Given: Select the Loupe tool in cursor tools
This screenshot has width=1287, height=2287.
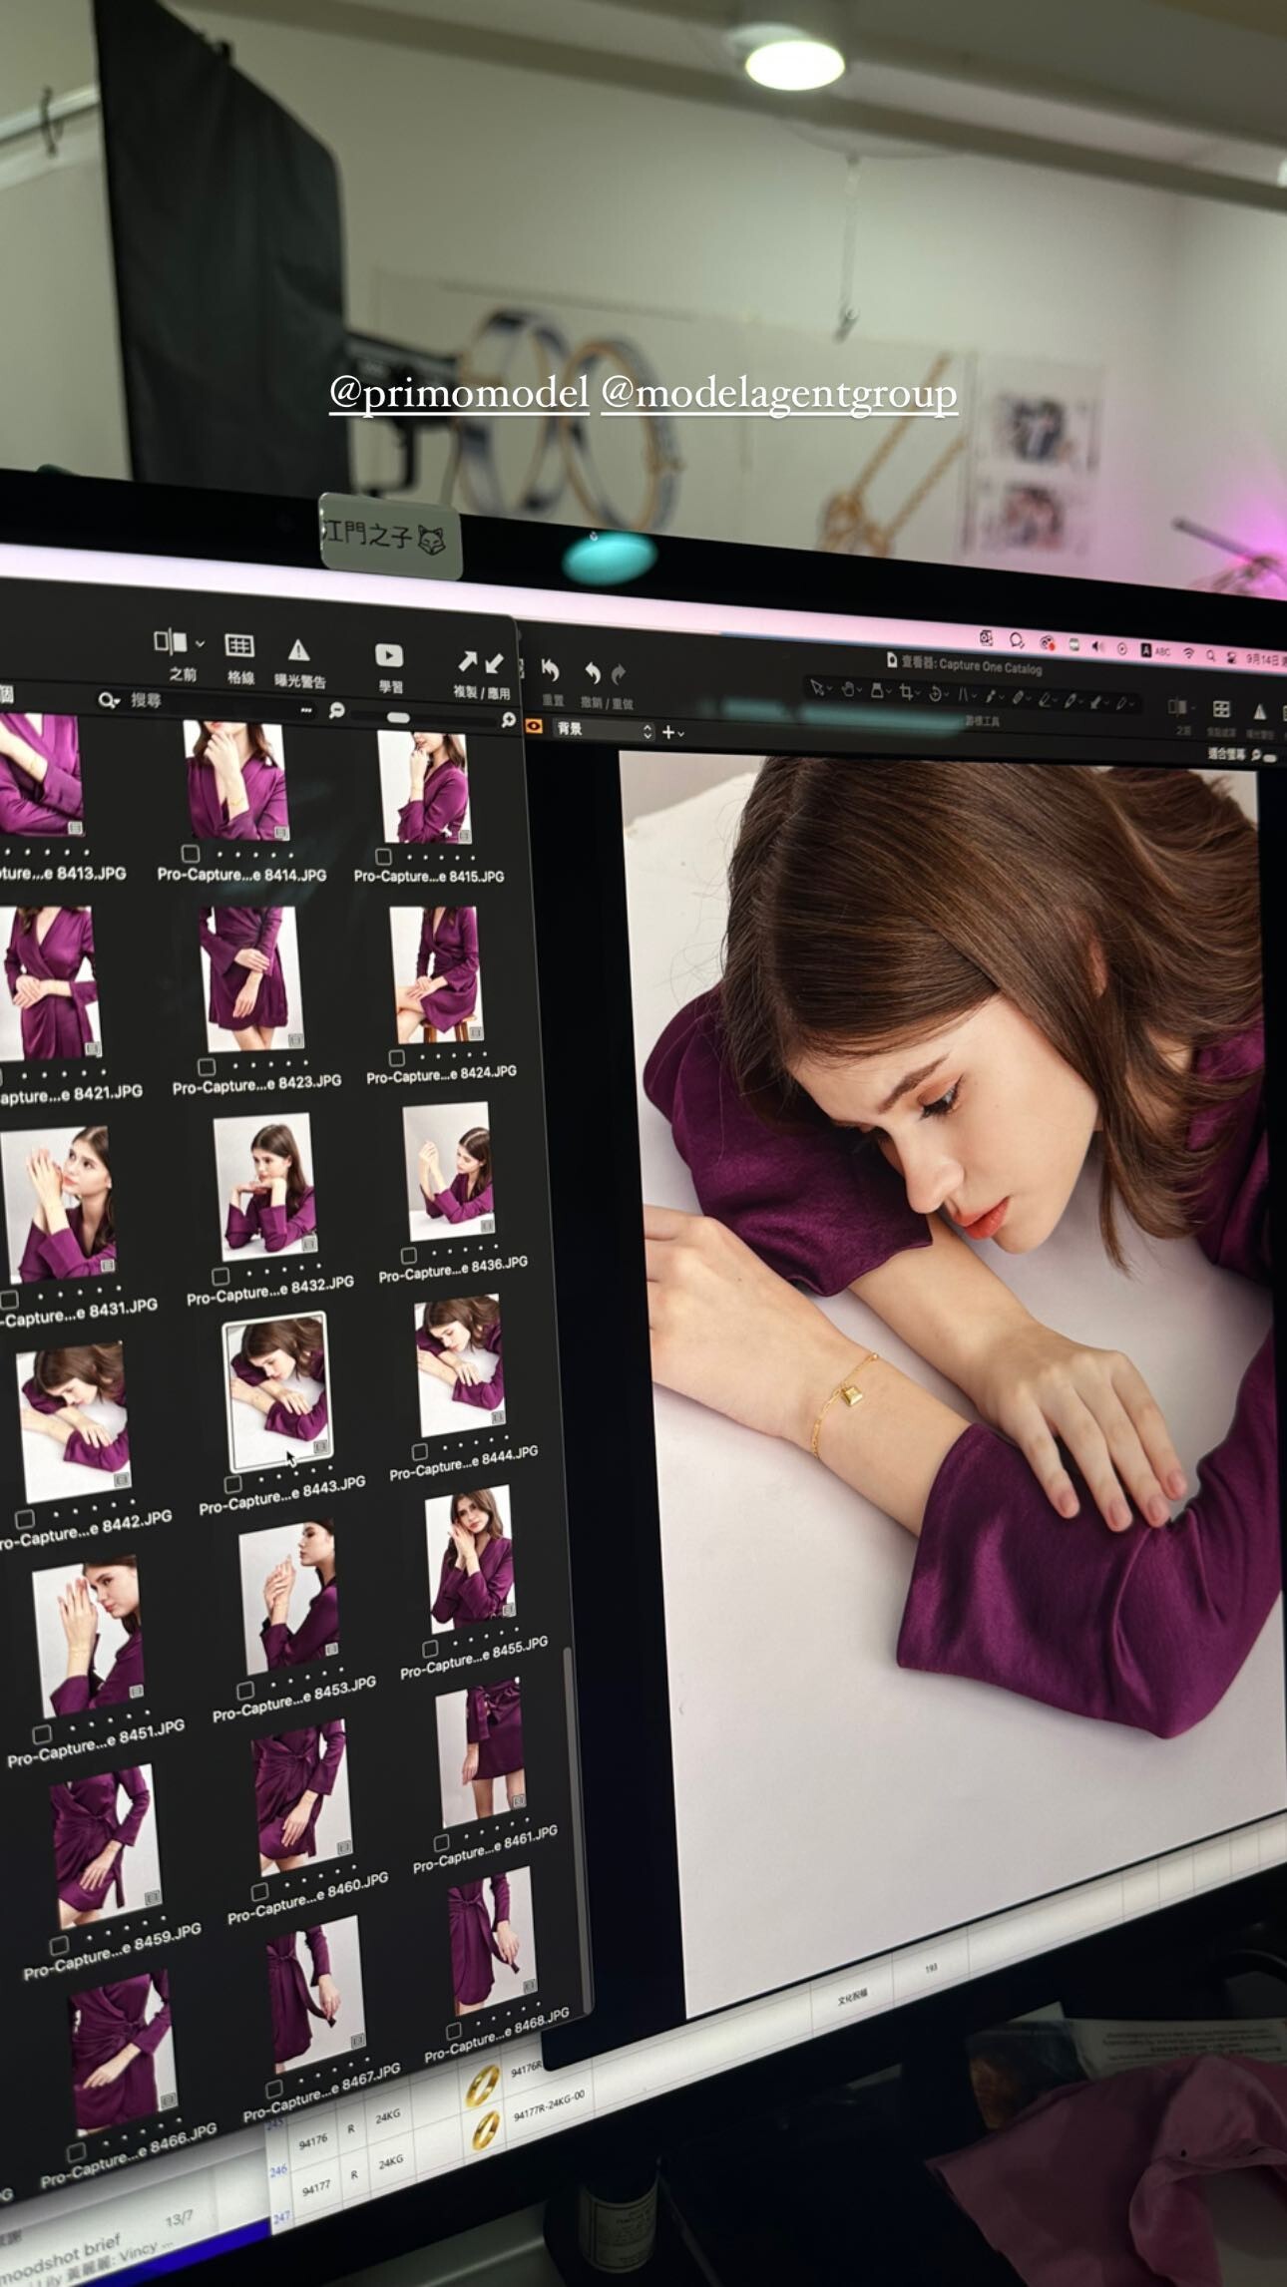Looking at the screenshot, I should (x=877, y=690).
